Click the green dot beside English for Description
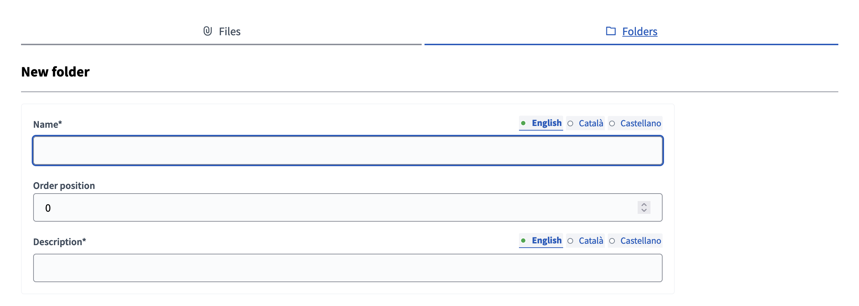 coord(523,241)
